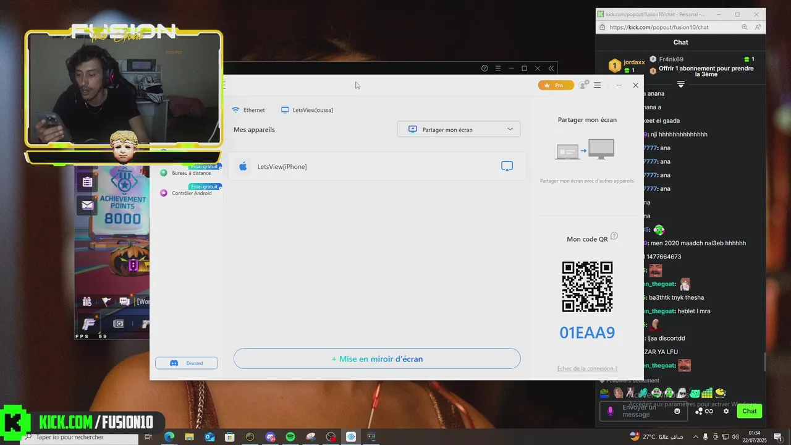Select the jordaxx top gifter entry
Image resolution: width=791 pixels, height=445 pixels.
[x=627, y=66]
